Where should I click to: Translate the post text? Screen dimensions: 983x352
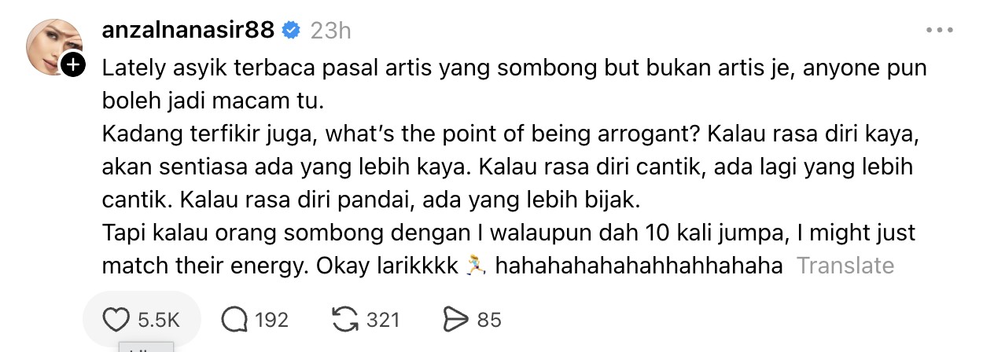845,266
